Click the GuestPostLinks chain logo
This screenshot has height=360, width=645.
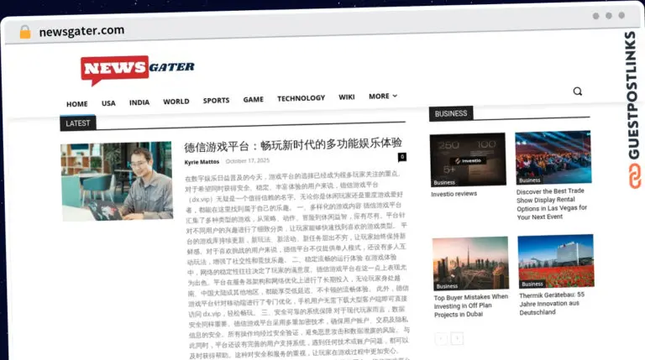[x=634, y=176]
